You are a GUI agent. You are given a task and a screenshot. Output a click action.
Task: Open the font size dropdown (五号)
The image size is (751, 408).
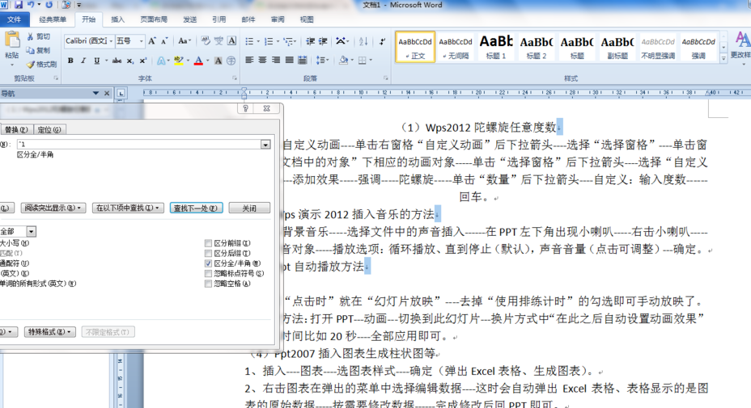coord(141,41)
